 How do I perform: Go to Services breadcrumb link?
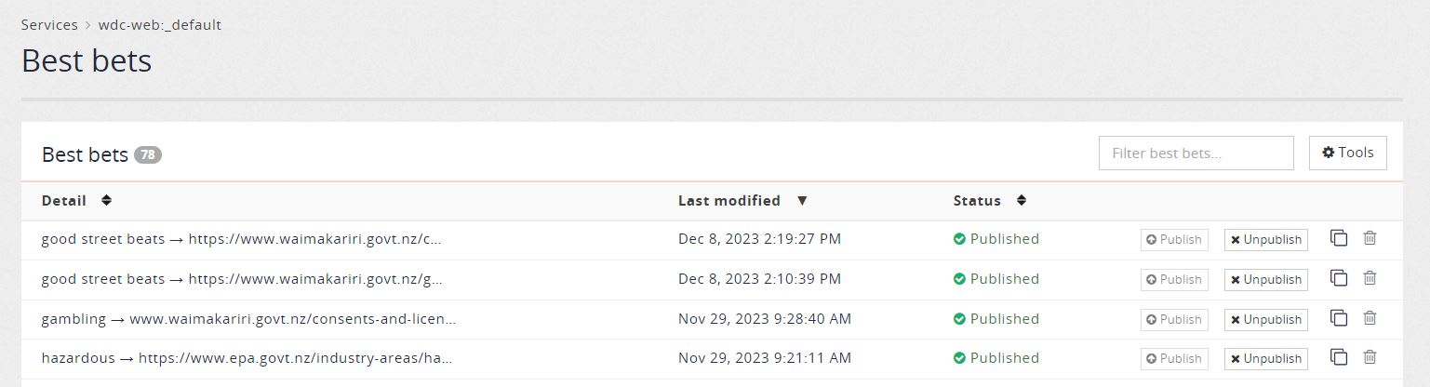click(x=49, y=25)
